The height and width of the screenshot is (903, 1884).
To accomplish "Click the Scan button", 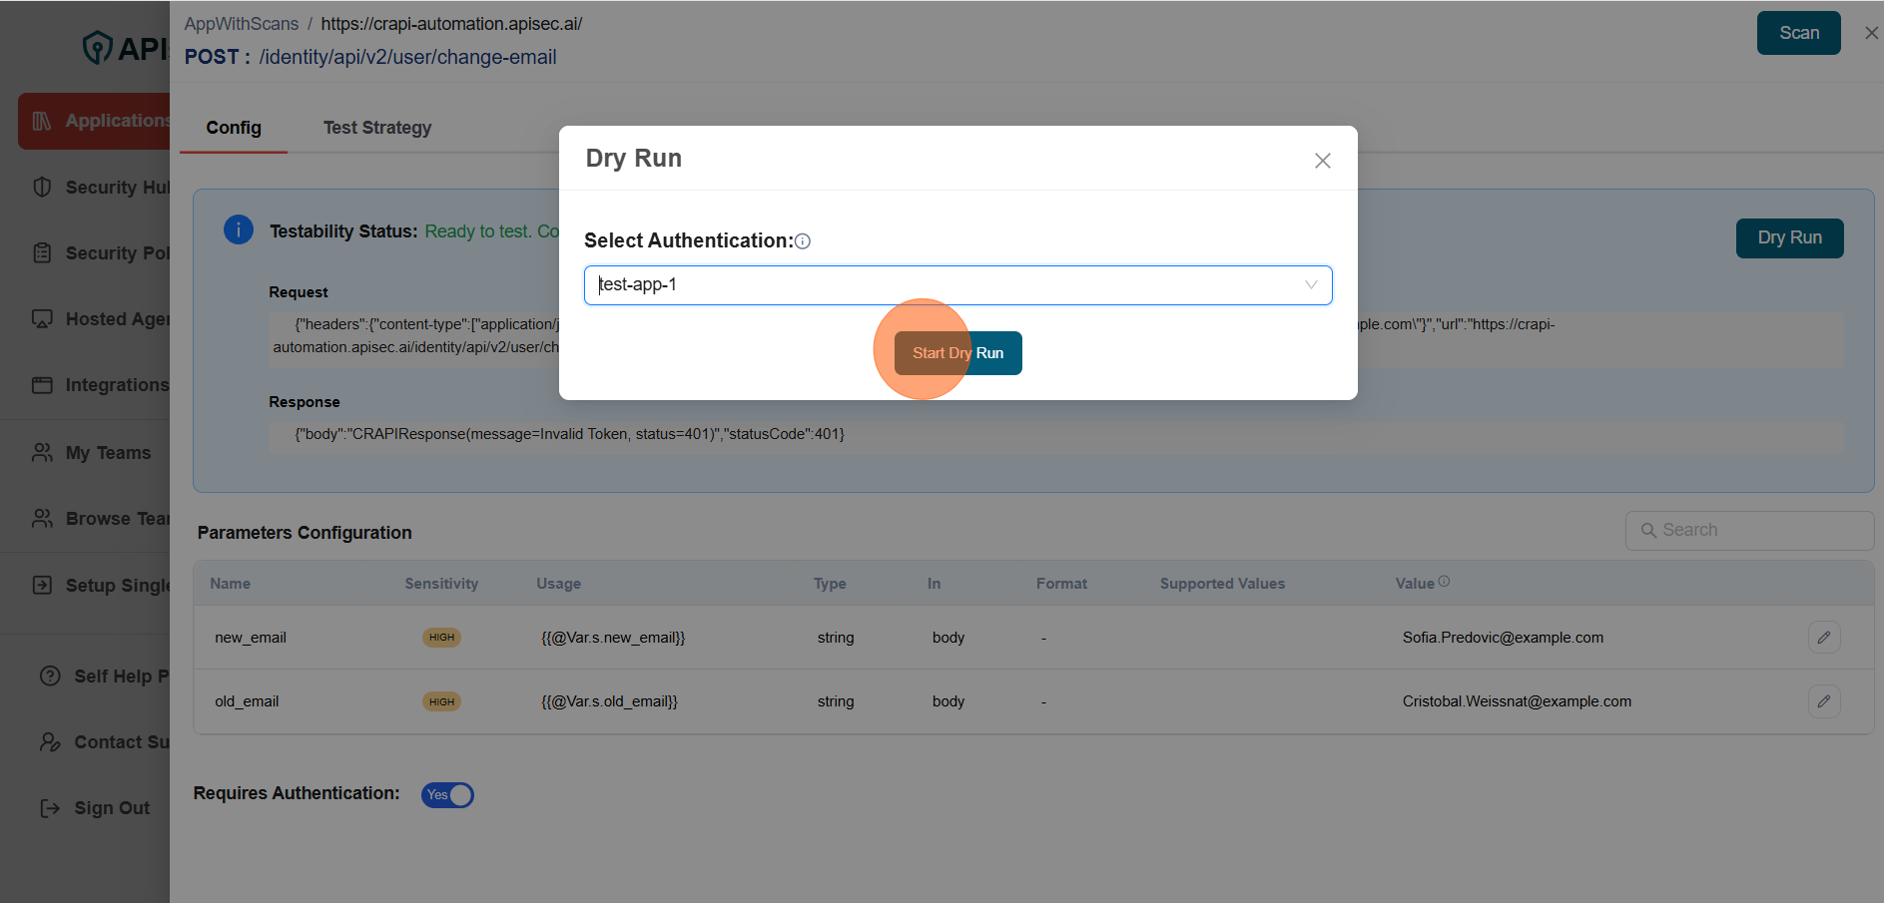I will (1798, 32).
